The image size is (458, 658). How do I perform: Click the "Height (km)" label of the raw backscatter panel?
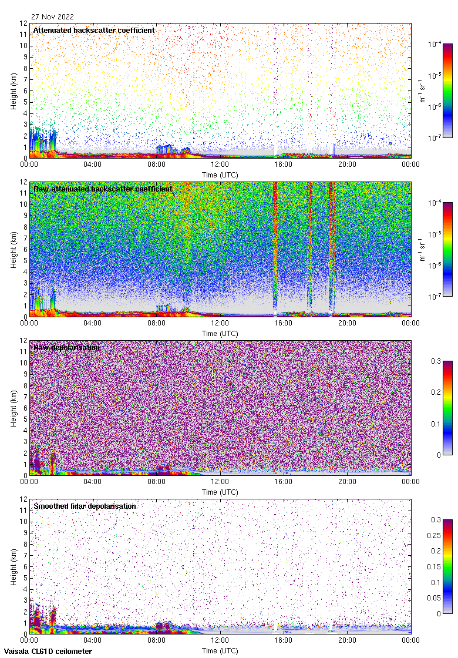(x=14, y=250)
